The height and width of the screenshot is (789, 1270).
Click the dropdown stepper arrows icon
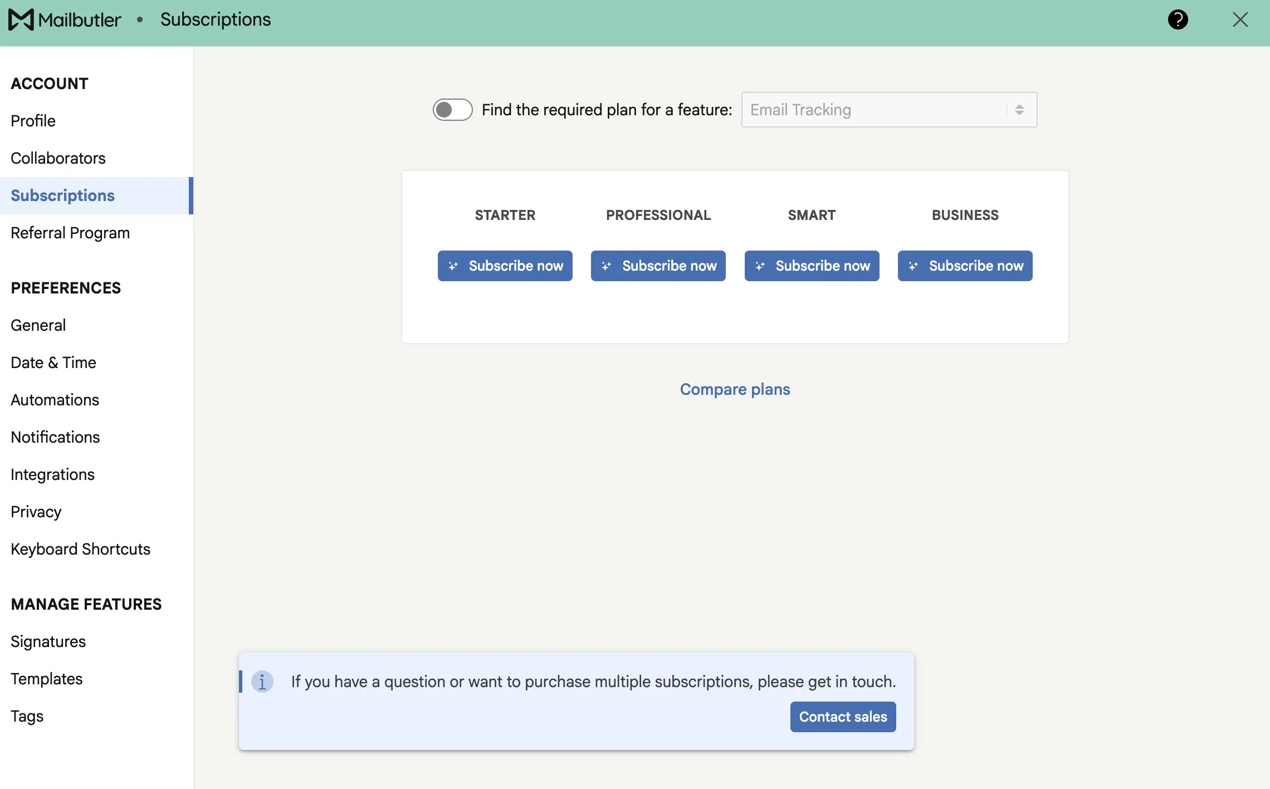point(1019,110)
